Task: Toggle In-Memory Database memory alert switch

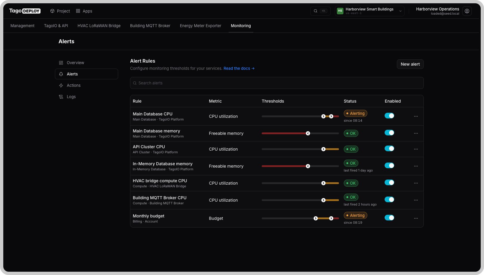Action: coord(389,166)
